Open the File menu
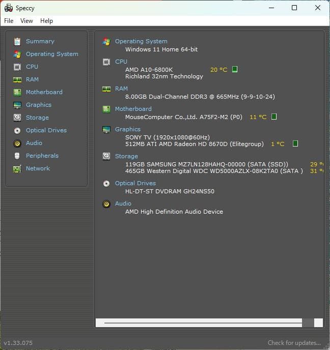This screenshot has width=330, height=350. pyautogui.click(x=9, y=21)
